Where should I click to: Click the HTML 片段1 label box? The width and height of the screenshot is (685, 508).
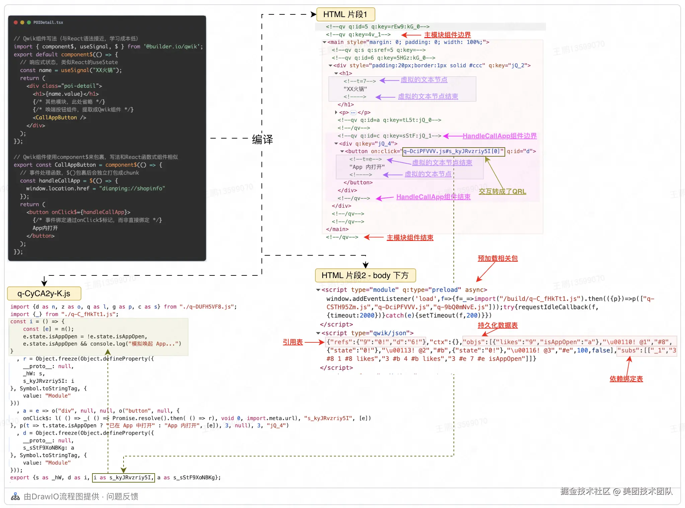[345, 14]
